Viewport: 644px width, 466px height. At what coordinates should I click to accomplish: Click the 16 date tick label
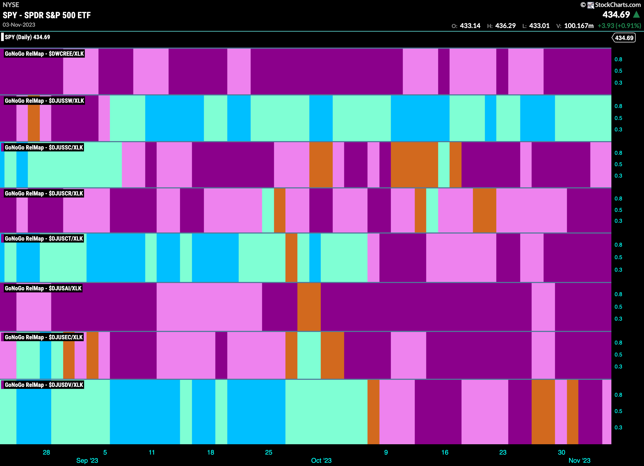445,452
